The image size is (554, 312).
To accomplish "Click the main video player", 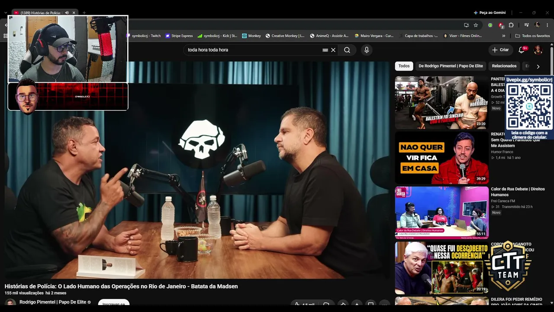I will click(197, 170).
